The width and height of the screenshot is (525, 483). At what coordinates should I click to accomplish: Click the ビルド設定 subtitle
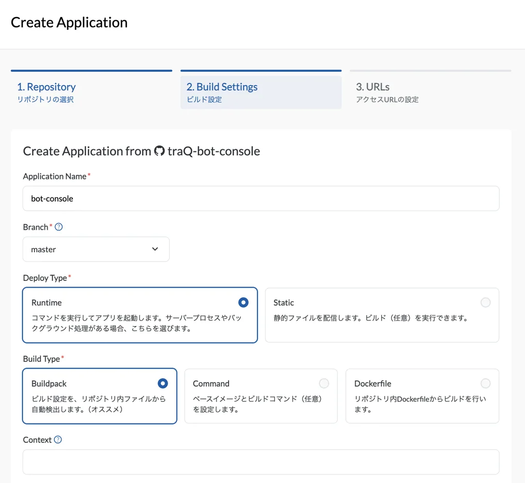(x=204, y=99)
